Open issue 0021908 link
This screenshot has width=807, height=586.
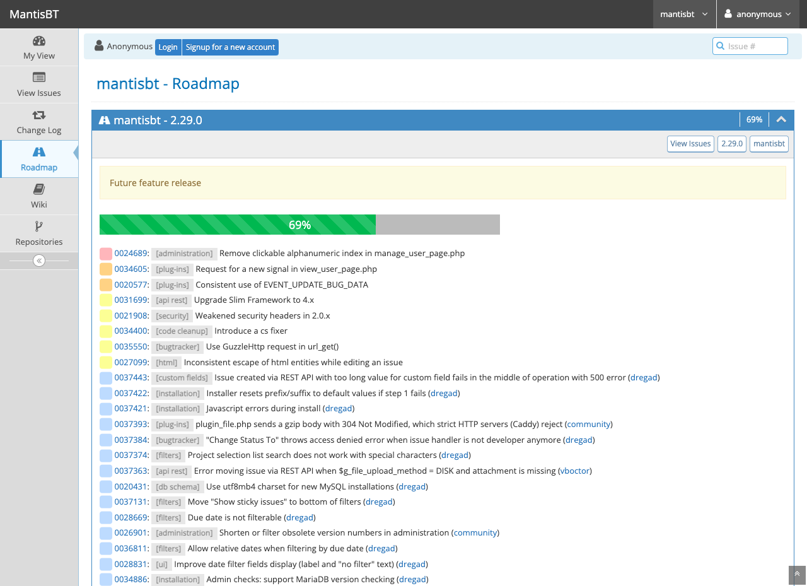click(131, 315)
